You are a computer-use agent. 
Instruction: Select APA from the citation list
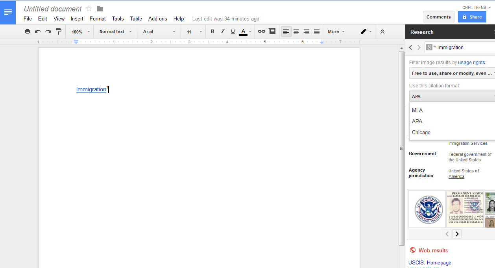point(452,121)
